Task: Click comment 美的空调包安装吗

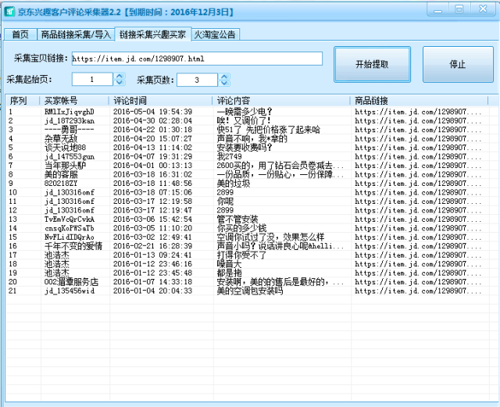Action: (x=250, y=291)
